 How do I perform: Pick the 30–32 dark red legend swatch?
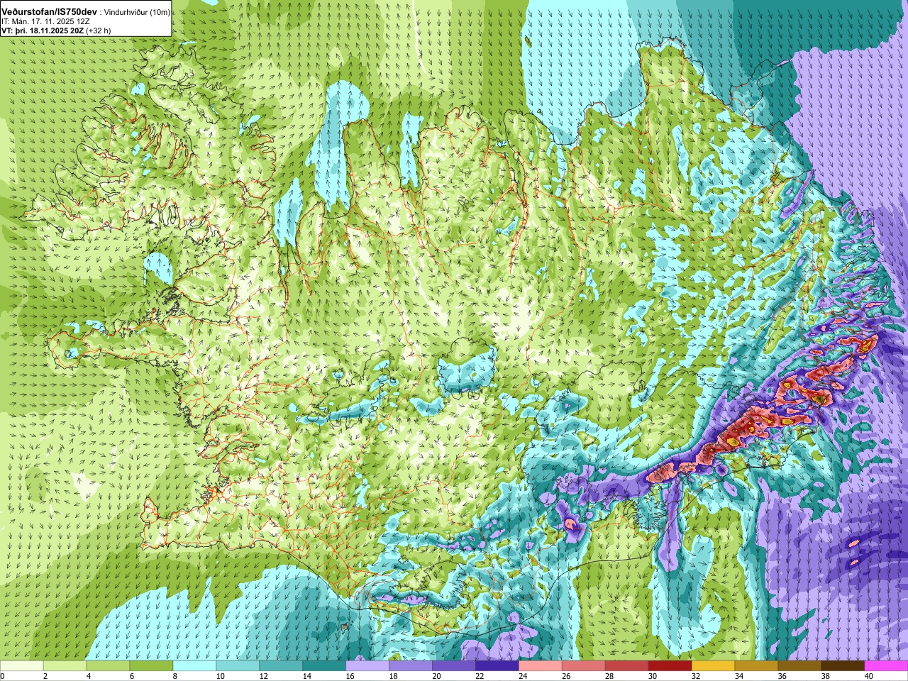pos(670,666)
